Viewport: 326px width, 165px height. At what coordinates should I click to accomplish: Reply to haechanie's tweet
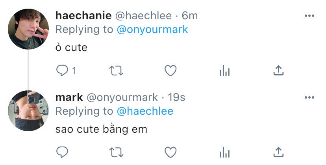coord(62,71)
